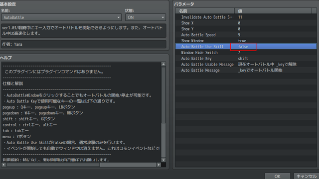The height and width of the screenshot is (179, 319).
Task: Select the Show Y parameter row
Action: point(246,29)
